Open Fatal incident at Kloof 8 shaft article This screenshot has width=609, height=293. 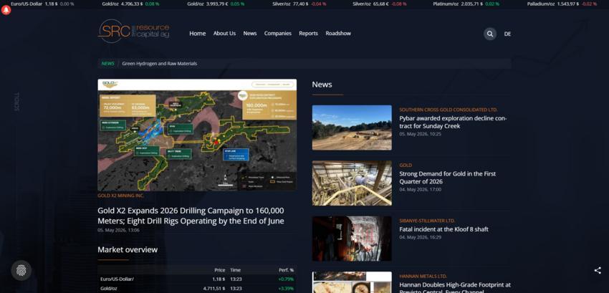(443, 229)
